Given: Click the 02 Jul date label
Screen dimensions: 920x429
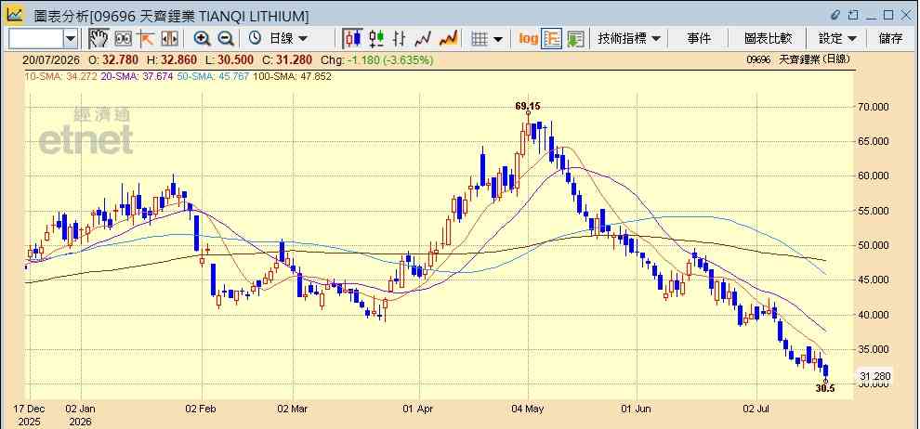Looking at the screenshot, I should point(756,409).
